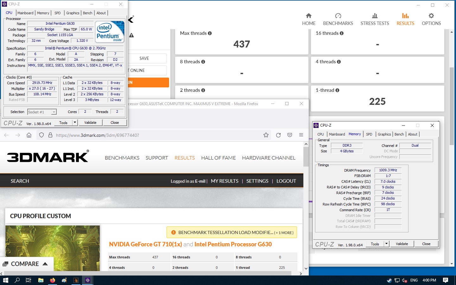Open Tools dropdown arrow in Memory CPU-Z window
This screenshot has height=285, width=456.
tap(386, 244)
